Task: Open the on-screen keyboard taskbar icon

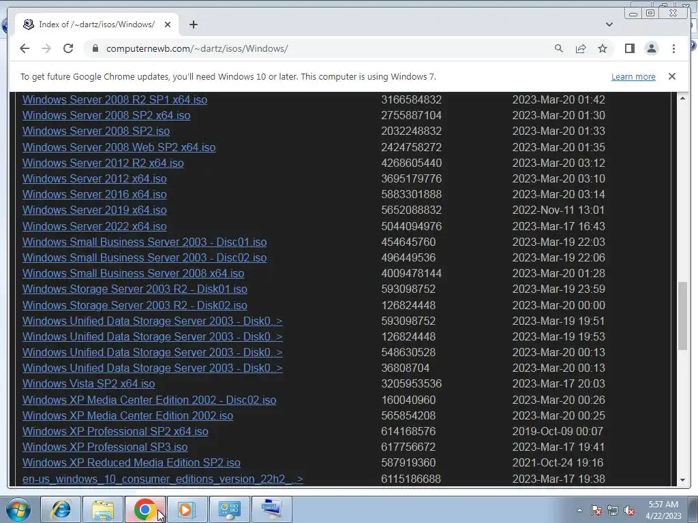Action: pos(271,509)
